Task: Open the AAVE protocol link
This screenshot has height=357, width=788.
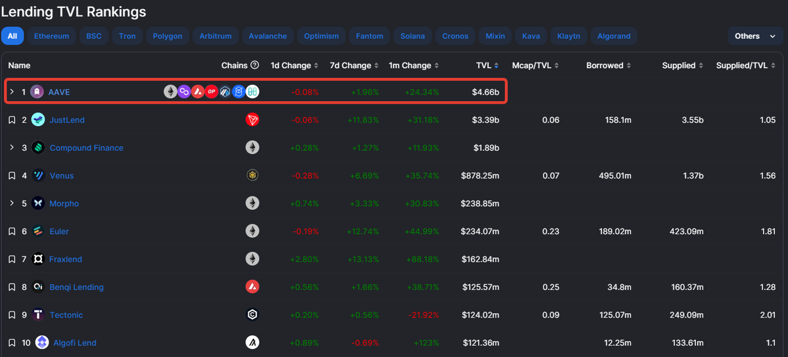Action: click(59, 92)
